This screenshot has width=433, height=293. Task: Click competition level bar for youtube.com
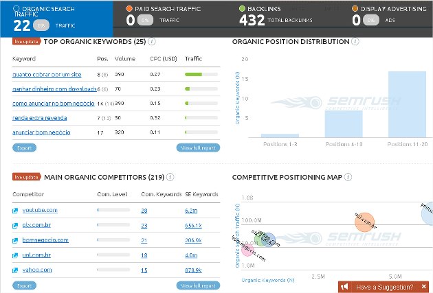click(113, 210)
